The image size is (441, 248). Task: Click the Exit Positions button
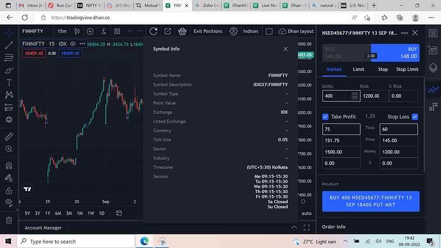tap(208, 31)
